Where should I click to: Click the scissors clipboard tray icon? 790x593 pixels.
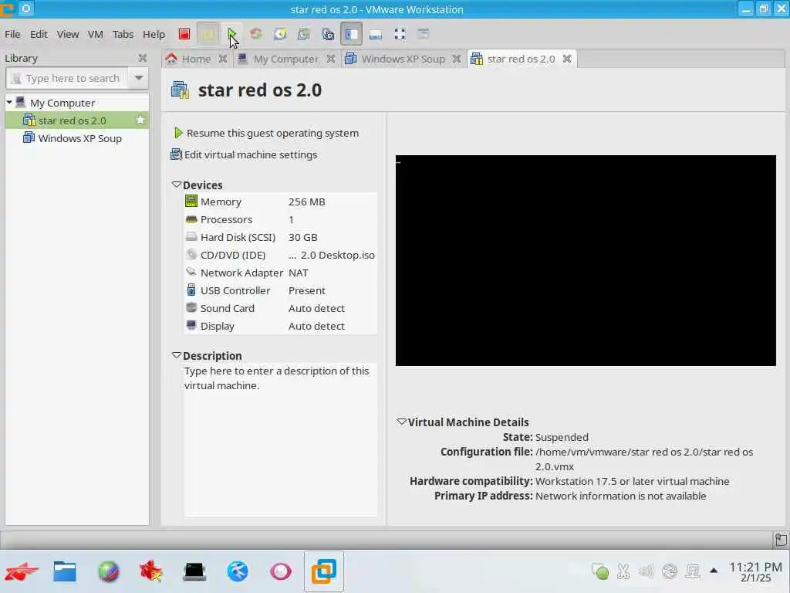coord(623,571)
